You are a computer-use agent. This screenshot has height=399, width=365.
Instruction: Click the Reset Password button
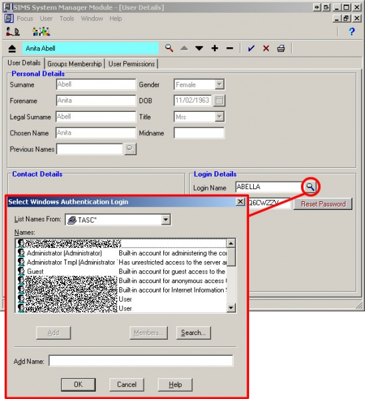[323, 204]
